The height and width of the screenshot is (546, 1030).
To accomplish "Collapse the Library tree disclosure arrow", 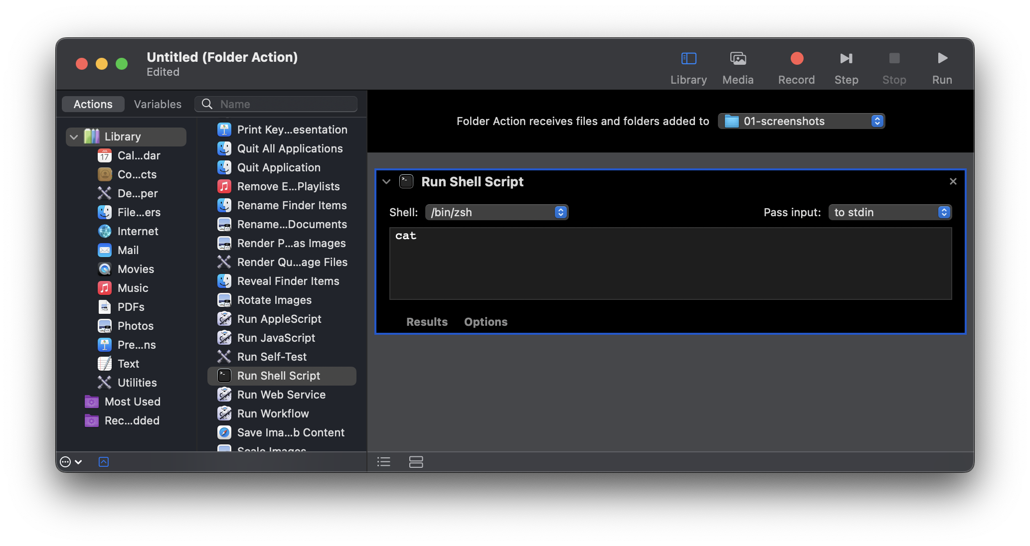I will [x=74, y=136].
